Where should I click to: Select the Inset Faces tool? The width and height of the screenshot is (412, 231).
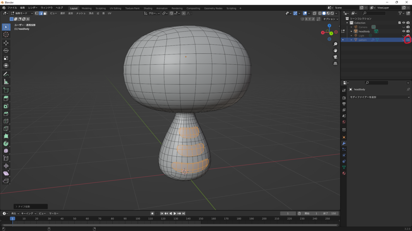coord(6,106)
